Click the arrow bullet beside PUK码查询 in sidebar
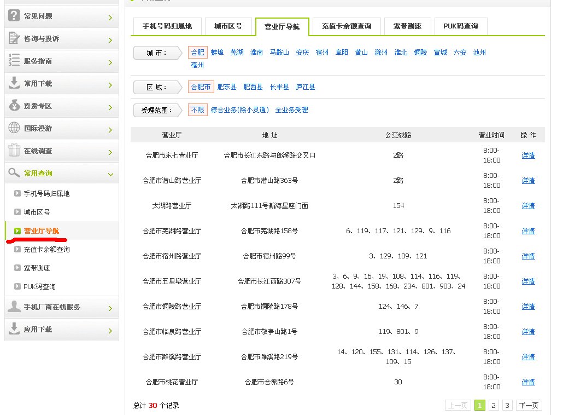Viewport: 563px width, 415px height. tap(17, 287)
